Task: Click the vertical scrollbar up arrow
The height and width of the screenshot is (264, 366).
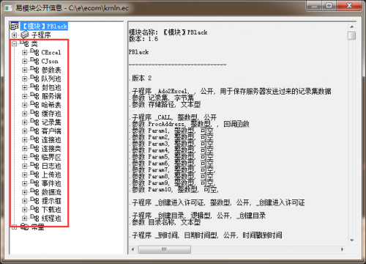Action: click(351, 26)
